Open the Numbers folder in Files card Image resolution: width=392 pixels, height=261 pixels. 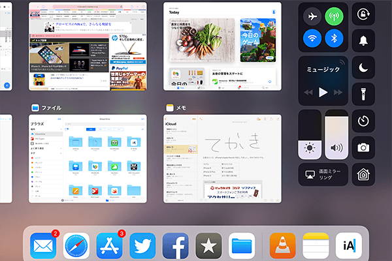[114, 167]
